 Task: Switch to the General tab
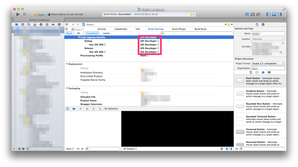tap(102, 29)
